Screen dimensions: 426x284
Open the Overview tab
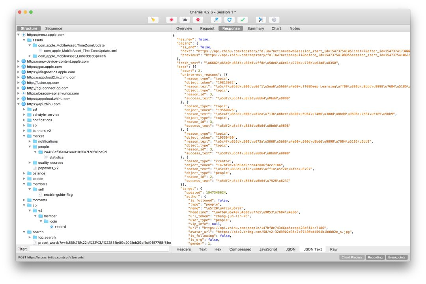[x=184, y=28]
